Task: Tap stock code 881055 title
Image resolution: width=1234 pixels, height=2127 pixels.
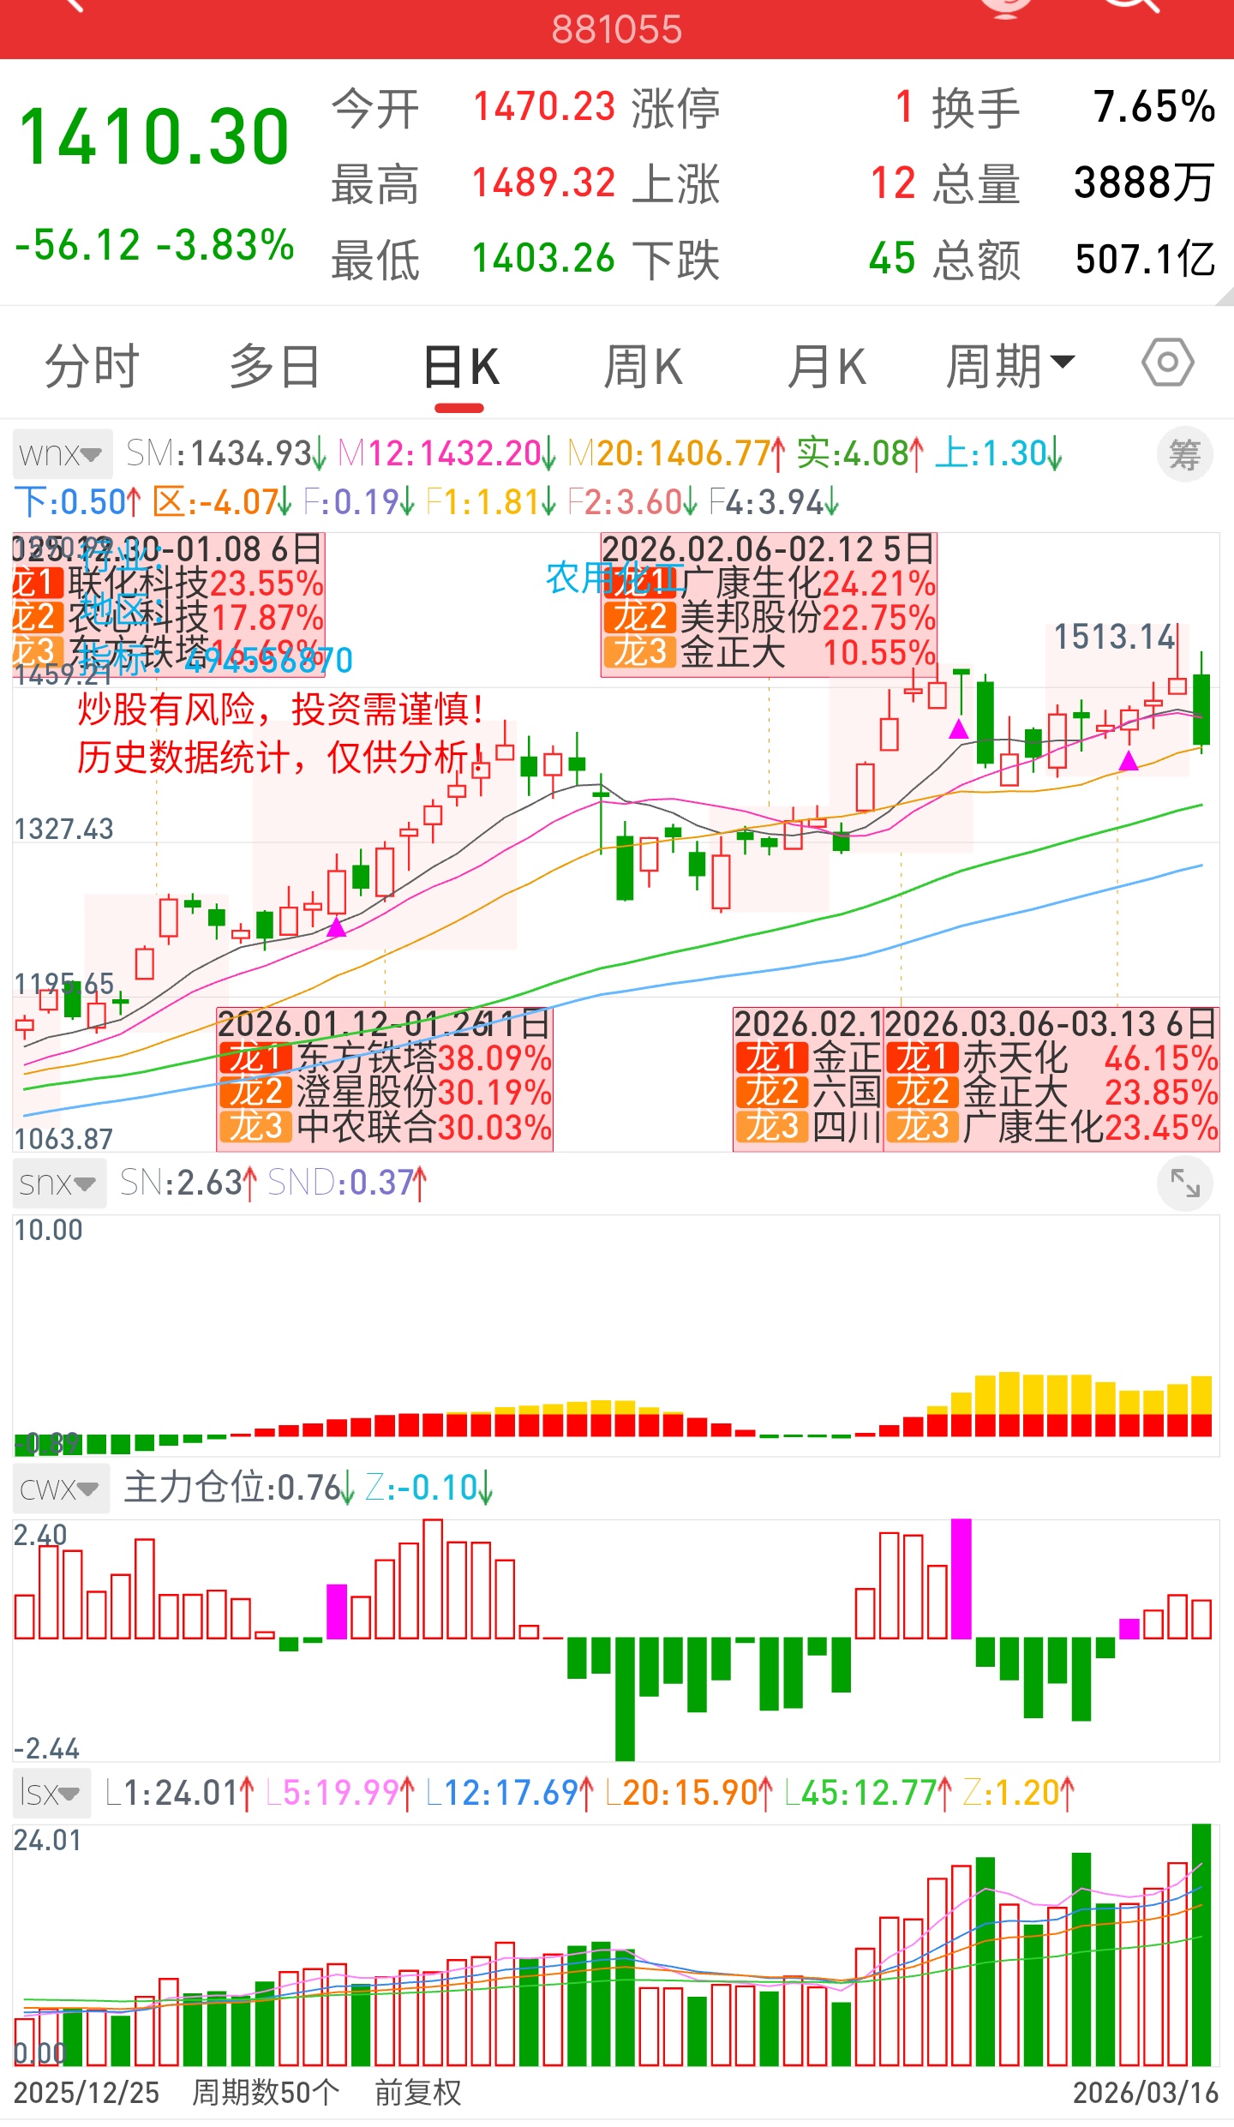Action: [616, 29]
